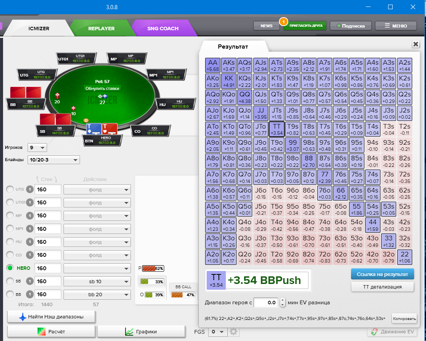The image size is (426, 341).
Task: Click the BB CALL 47% range bar
Action: coord(183,295)
